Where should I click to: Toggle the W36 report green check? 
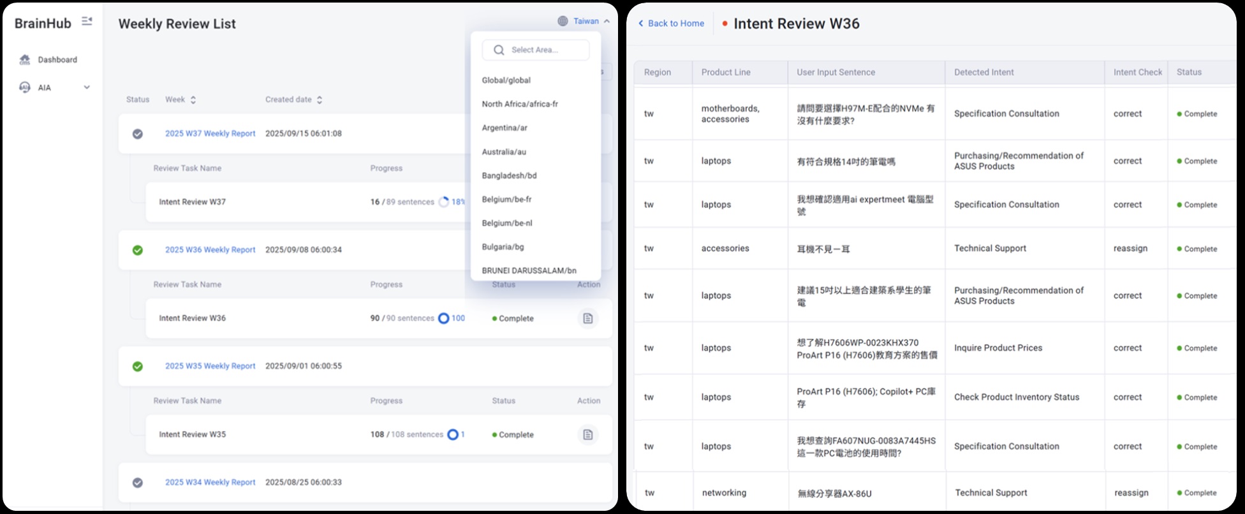[x=137, y=250]
